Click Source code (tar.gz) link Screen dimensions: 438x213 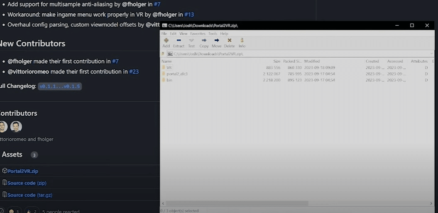point(30,195)
